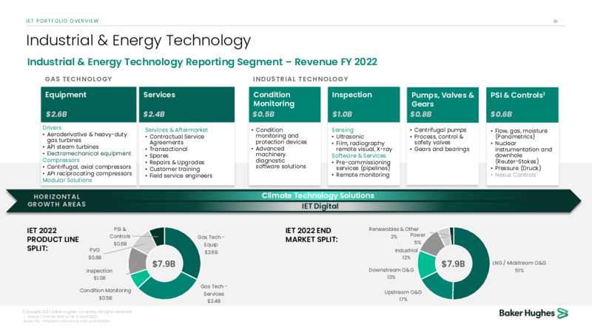Click 'Contractual Service Agreements' bullet
This screenshot has height=333, width=592.
coord(175,139)
